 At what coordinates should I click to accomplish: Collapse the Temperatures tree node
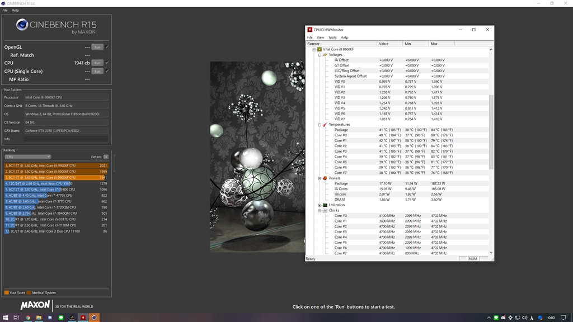pyautogui.click(x=320, y=125)
